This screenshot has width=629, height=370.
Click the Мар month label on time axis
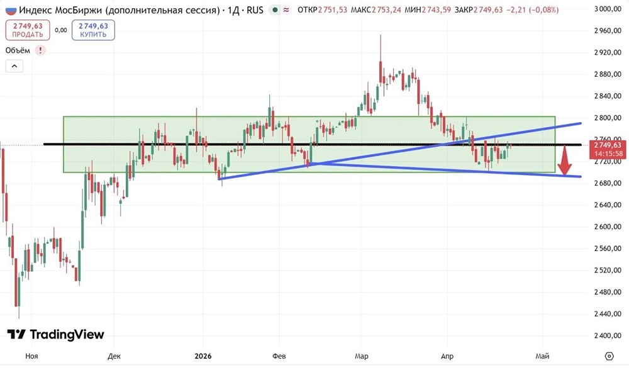pos(362,356)
